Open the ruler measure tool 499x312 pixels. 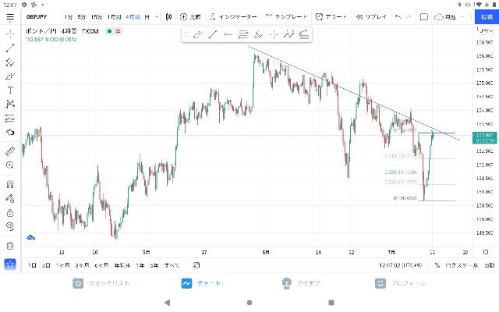click(x=10, y=151)
